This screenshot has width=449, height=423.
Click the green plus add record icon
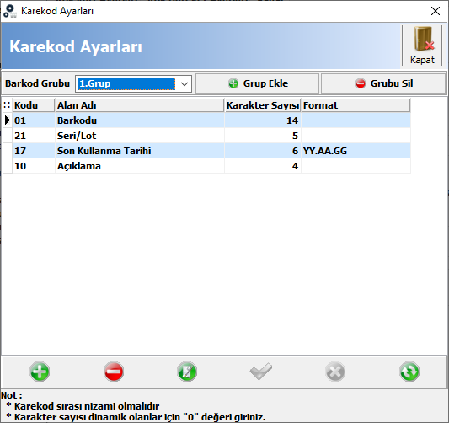click(40, 372)
